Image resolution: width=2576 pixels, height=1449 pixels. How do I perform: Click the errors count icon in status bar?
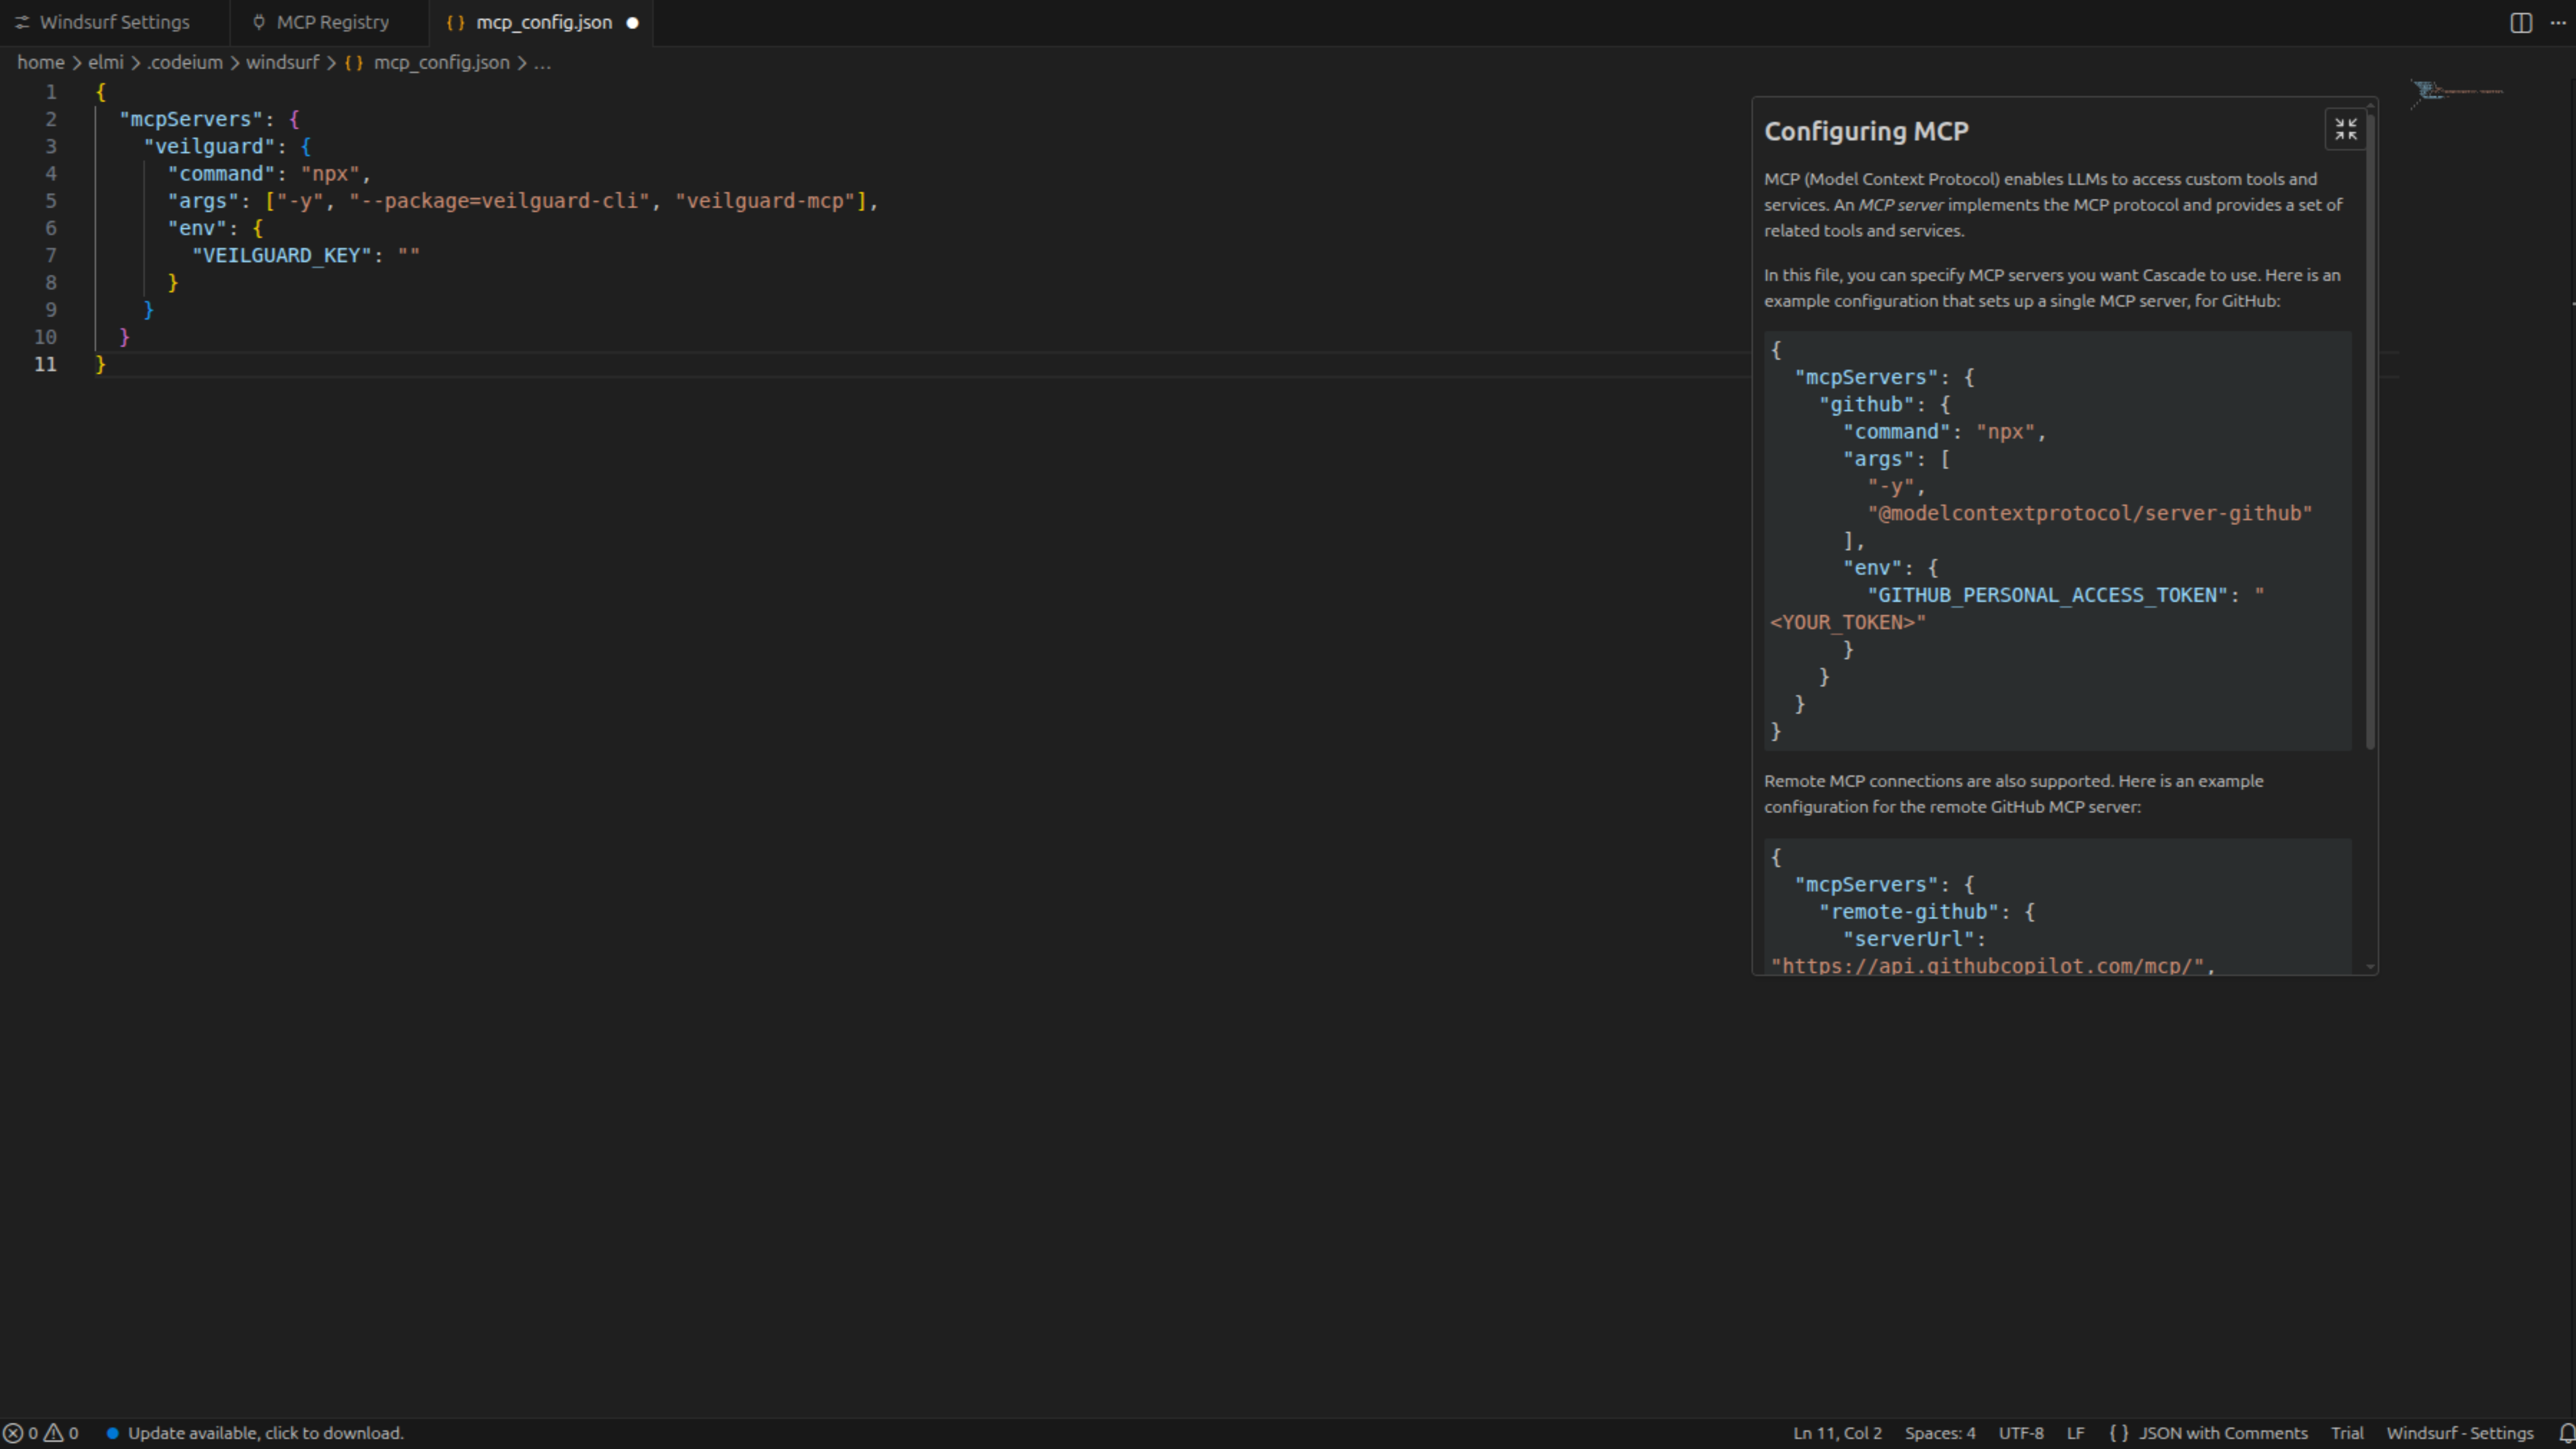(13, 1433)
